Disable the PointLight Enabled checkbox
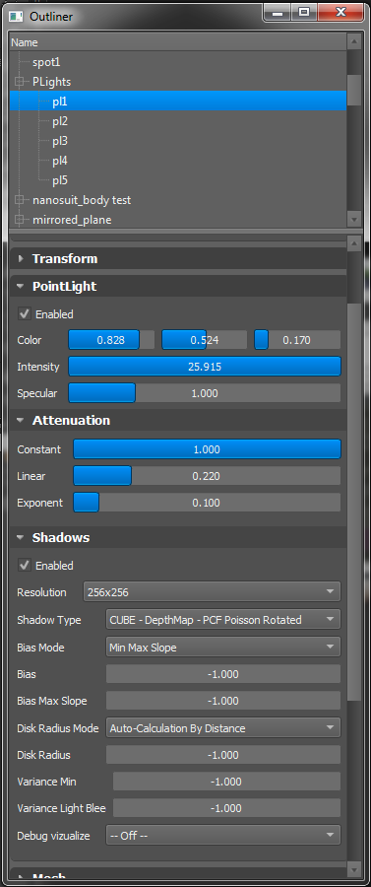This screenshot has width=371, height=887. 25,313
